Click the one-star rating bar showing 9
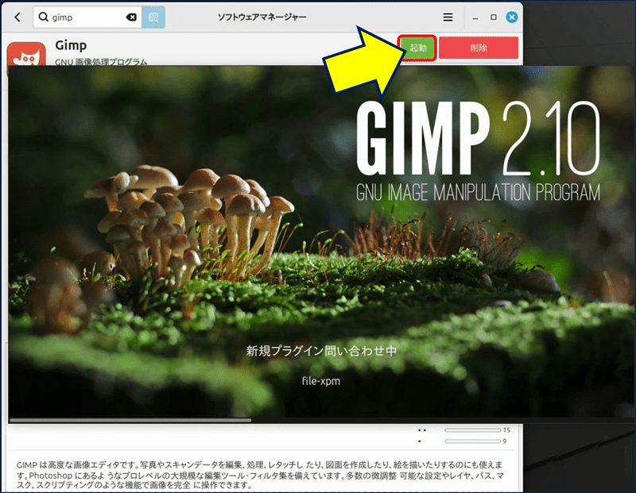Screen dimensions: 636x493 (x=472, y=441)
